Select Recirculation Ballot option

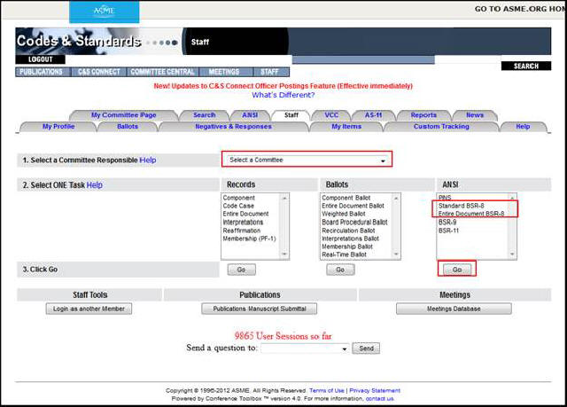[348, 231]
